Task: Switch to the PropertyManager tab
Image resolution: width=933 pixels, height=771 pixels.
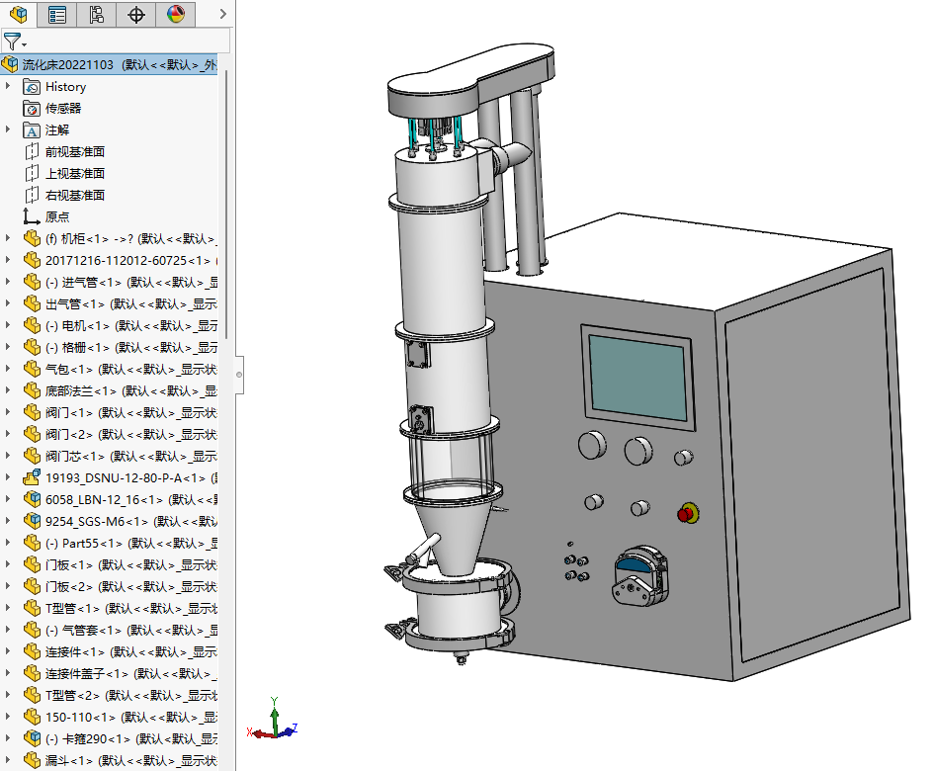Action: (57, 14)
